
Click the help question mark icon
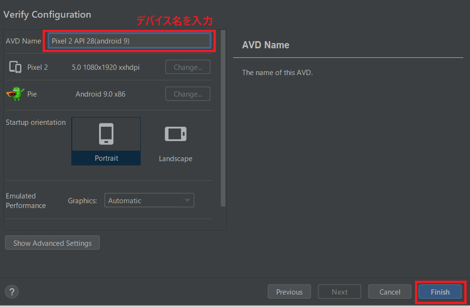coord(11,291)
